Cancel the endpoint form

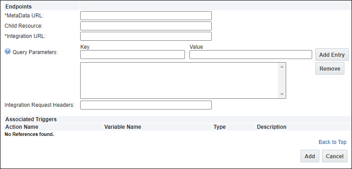pos(335,156)
